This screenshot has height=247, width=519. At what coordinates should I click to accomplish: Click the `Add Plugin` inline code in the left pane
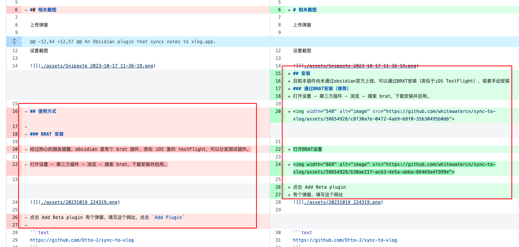click(168, 217)
